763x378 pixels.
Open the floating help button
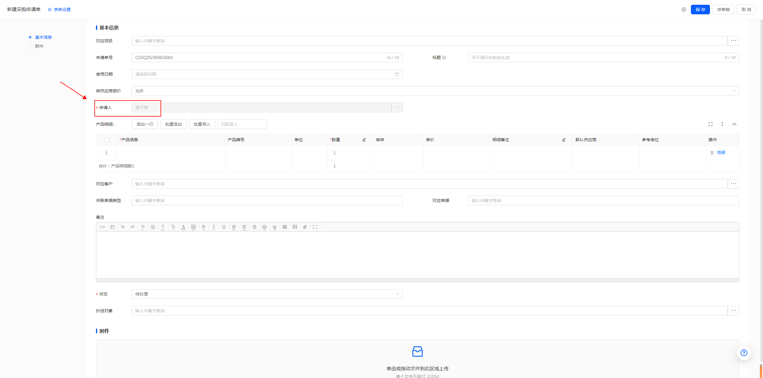pos(744,353)
